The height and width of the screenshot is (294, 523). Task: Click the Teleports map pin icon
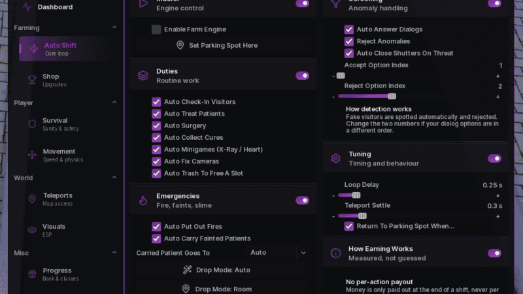click(32, 199)
